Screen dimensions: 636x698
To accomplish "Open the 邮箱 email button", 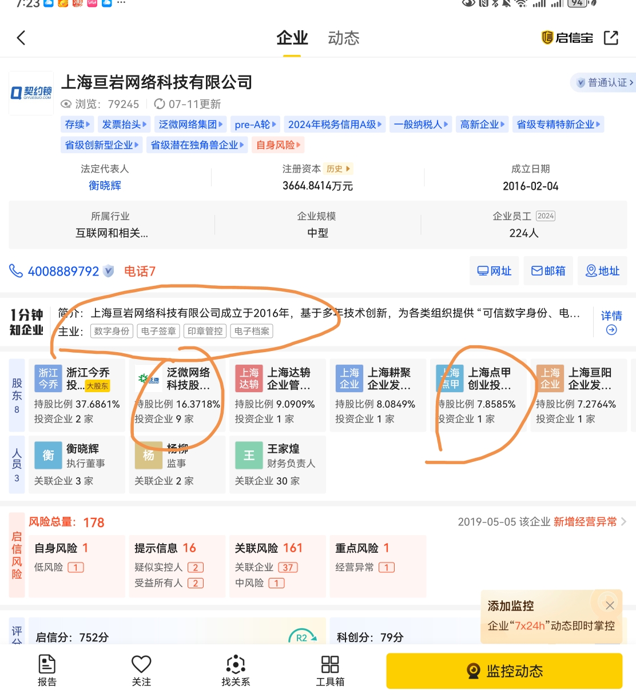I will (x=548, y=271).
